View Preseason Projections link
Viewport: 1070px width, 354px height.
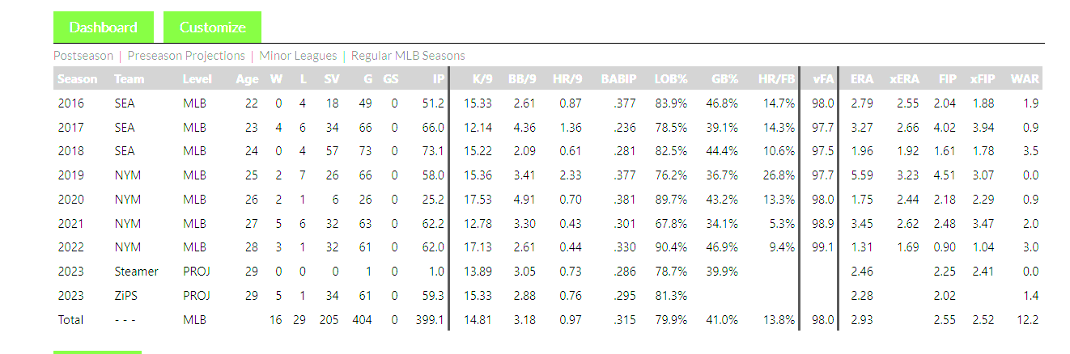coord(186,56)
